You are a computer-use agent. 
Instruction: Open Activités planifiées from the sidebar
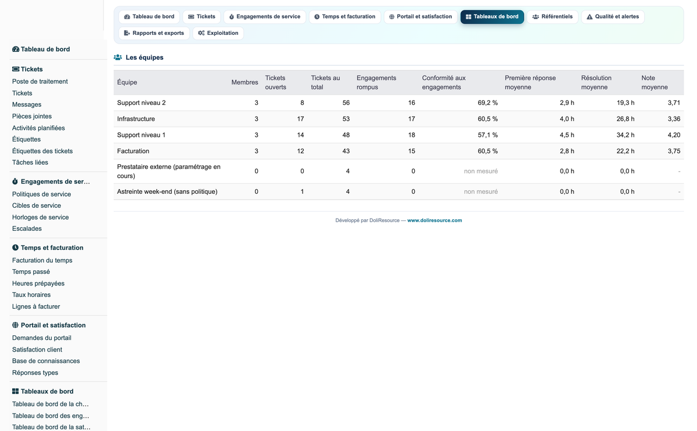[38, 128]
